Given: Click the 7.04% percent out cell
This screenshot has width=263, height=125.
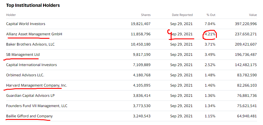Looking at the screenshot, I should tap(210, 24).
